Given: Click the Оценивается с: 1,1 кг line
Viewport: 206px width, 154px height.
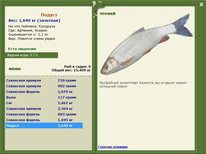Looking at the screenshot, I should click(x=28, y=35).
